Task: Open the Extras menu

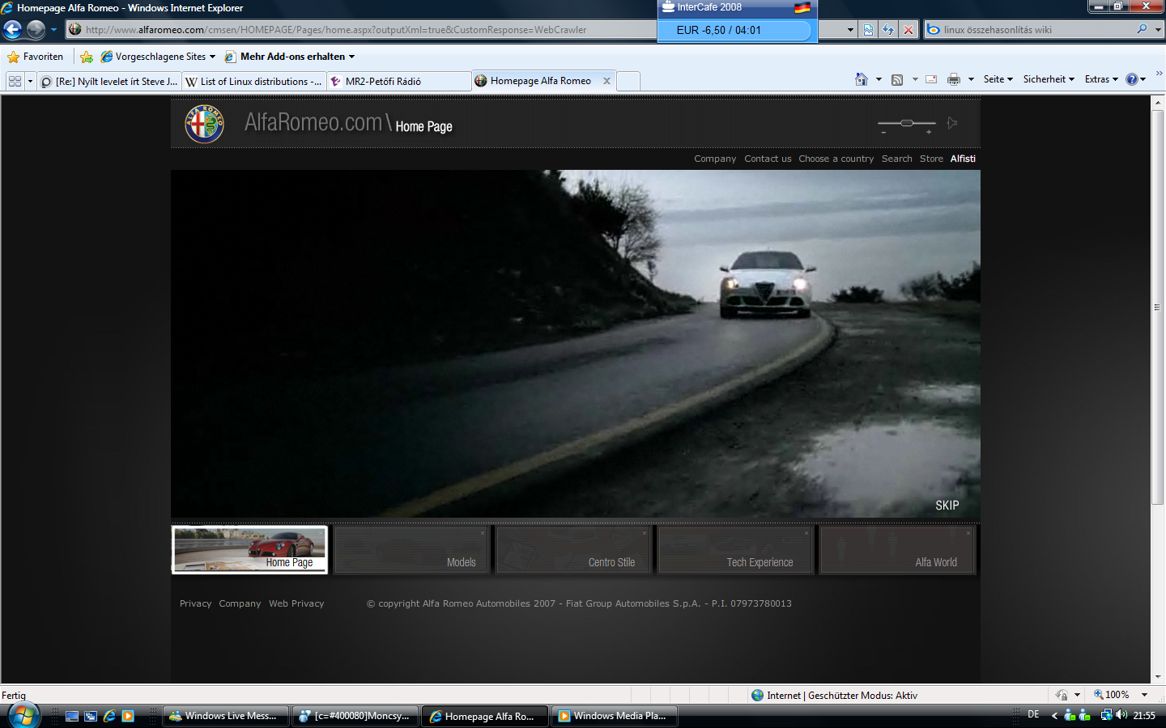Action: 1101,79
